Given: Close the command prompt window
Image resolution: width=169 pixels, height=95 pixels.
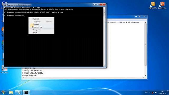Looking at the screenshot, I should tap(102, 4).
